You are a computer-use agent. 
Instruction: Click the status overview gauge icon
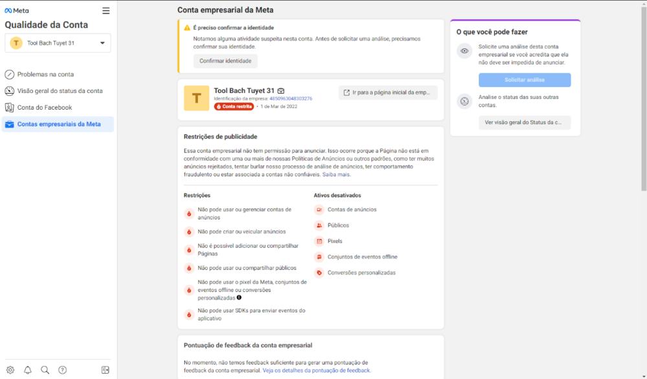(10, 91)
